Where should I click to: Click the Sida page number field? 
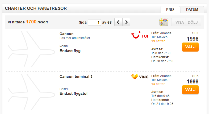coord(94,22)
